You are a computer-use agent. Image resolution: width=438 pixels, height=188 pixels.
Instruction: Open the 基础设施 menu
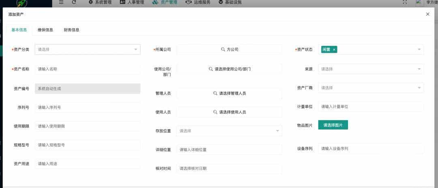[x=230, y=2]
